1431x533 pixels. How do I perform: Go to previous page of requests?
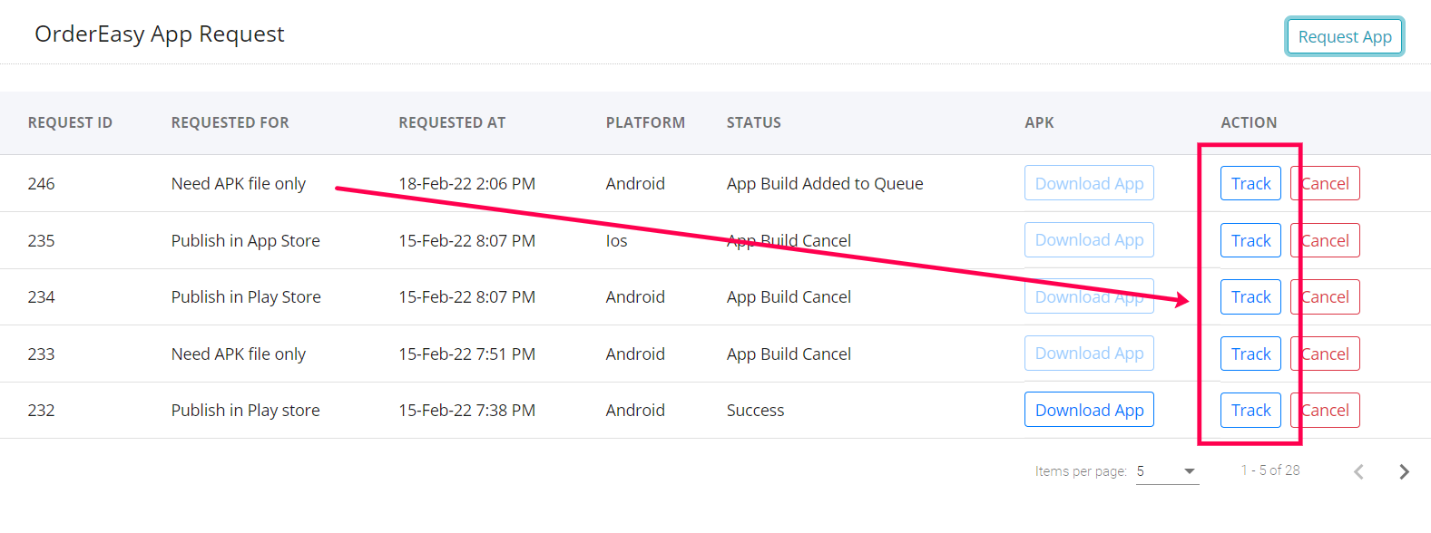click(1358, 471)
